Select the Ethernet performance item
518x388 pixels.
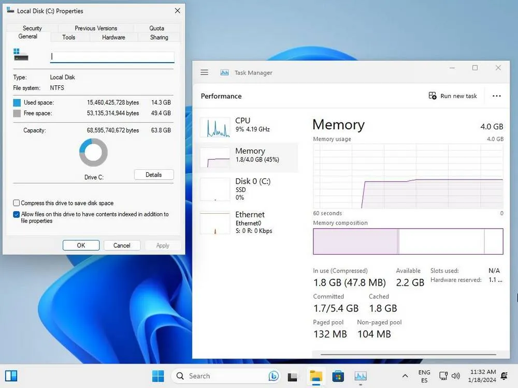247,222
